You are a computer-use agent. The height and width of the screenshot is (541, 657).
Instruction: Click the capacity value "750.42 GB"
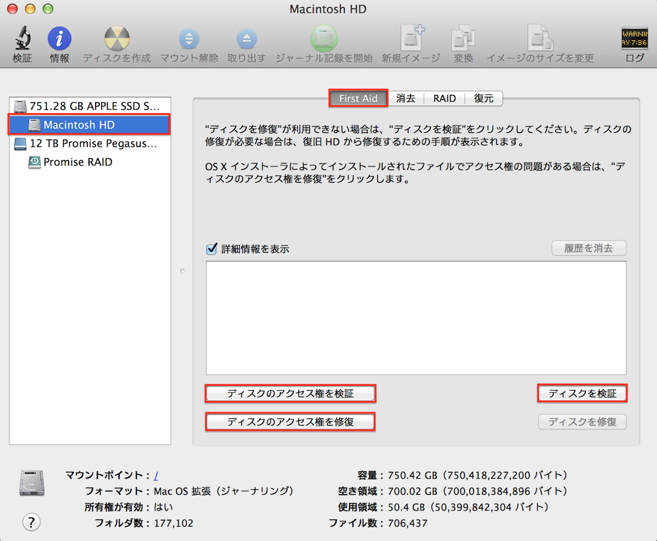(x=413, y=475)
